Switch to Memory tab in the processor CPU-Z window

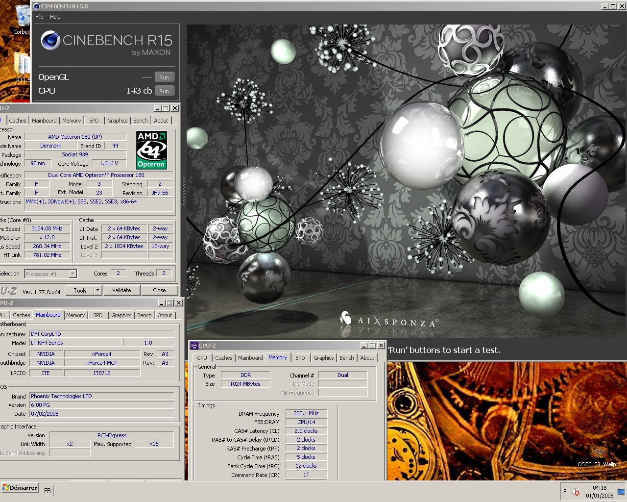coord(72,121)
